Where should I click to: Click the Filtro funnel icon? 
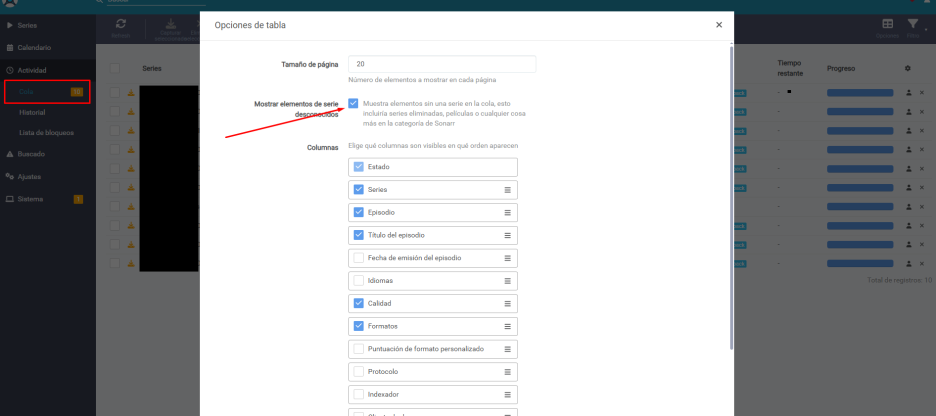[912, 24]
